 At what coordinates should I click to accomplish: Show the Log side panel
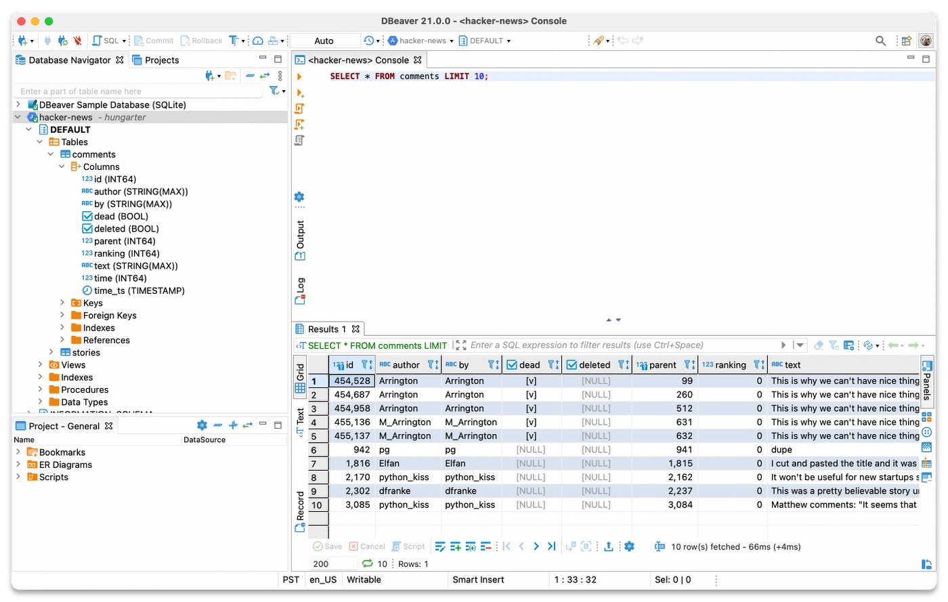[300, 291]
